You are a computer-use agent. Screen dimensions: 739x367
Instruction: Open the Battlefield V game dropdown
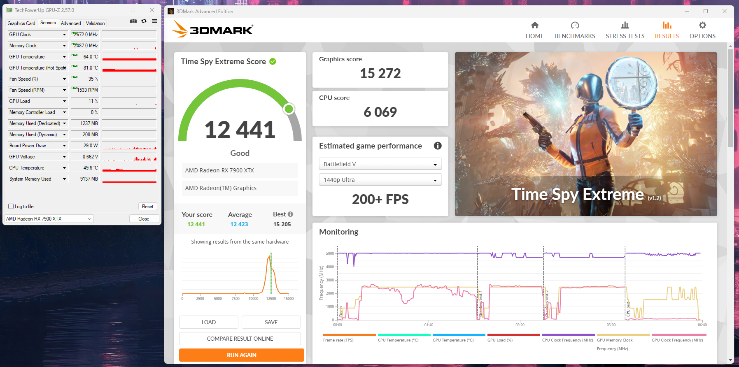[380, 164]
